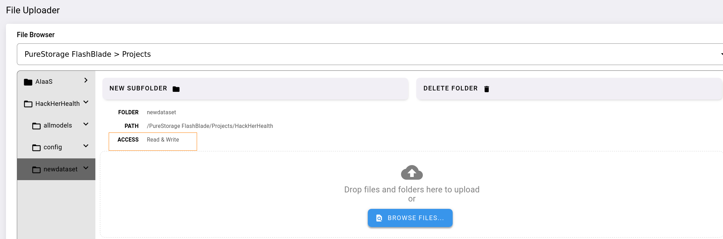Select Projects in the breadcrumb path
The image size is (723, 239).
point(137,54)
